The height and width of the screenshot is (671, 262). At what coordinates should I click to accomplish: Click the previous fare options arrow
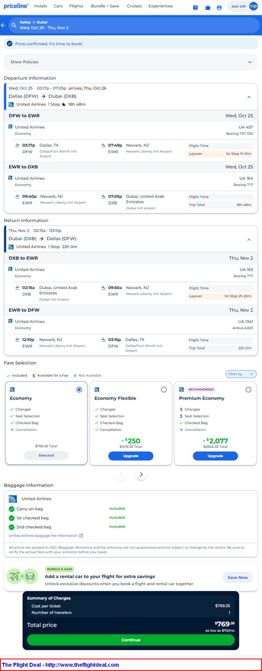click(x=120, y=474)
